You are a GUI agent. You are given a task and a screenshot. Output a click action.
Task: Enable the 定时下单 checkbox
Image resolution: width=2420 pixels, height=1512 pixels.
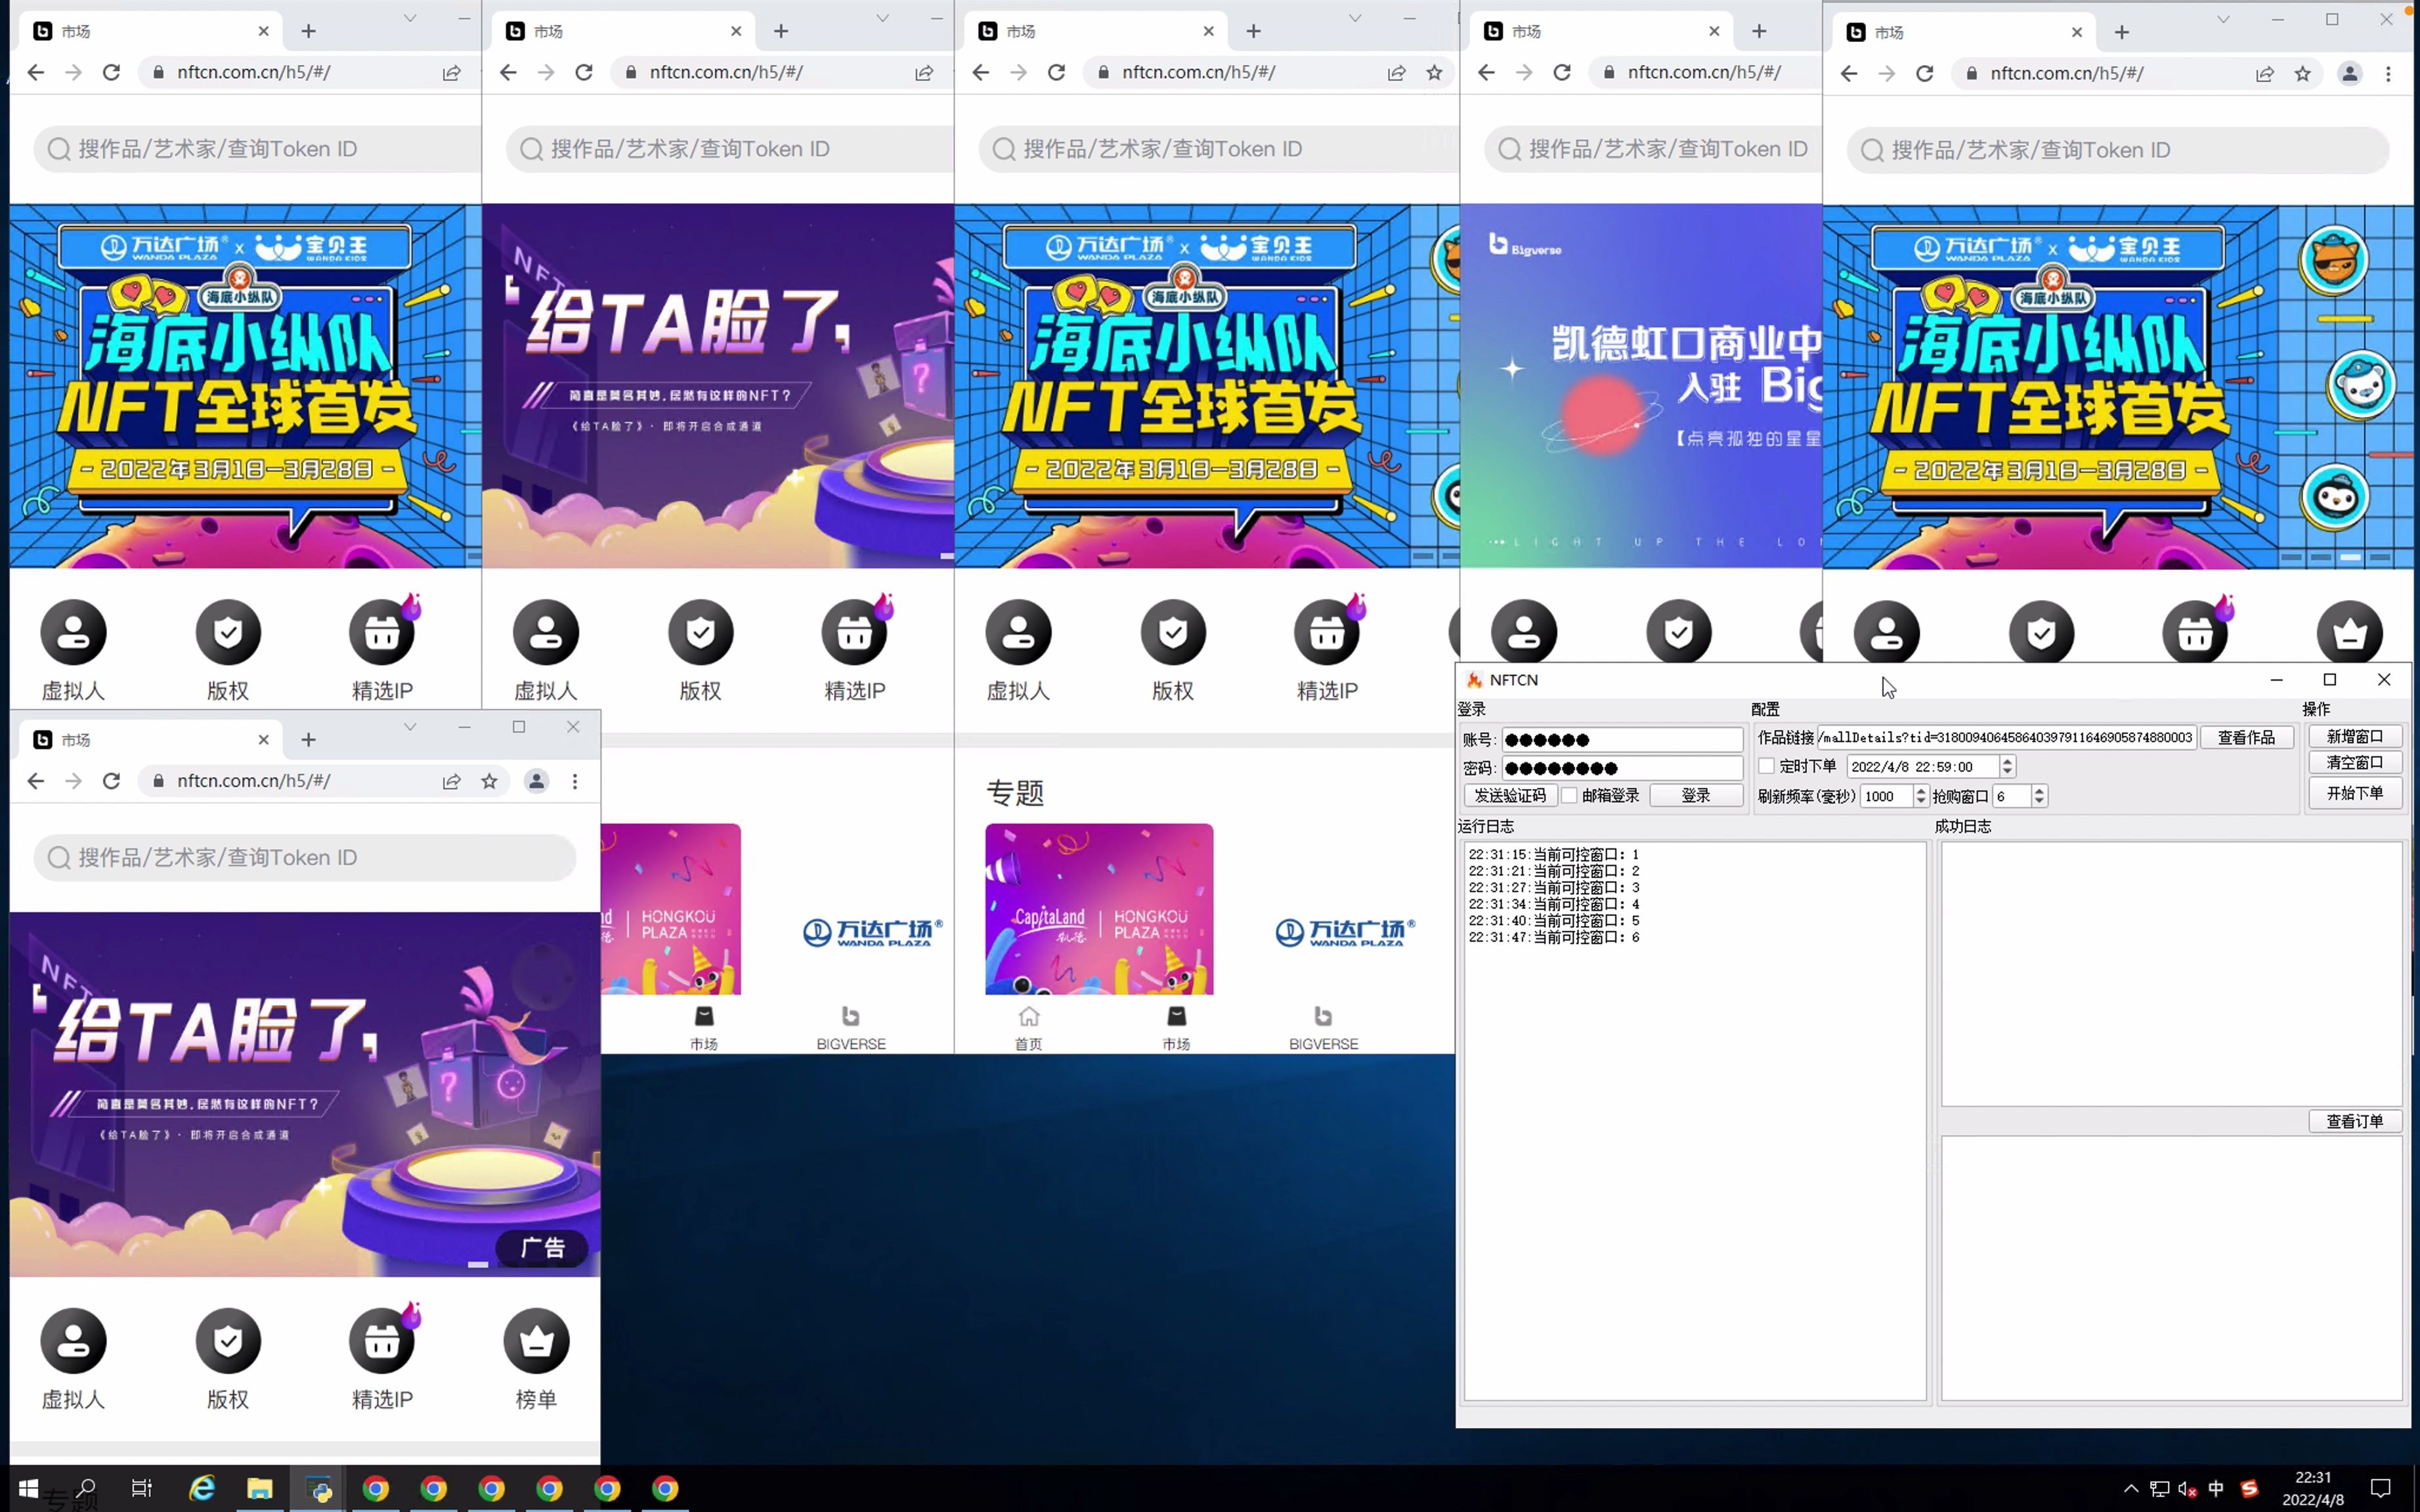(x=1766, y=765)
